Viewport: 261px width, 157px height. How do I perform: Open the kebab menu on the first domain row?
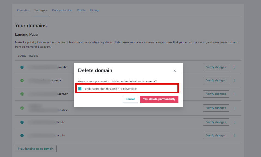click(x=235, y=67)
